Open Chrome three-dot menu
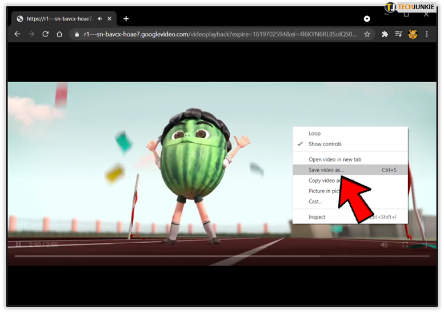Screen dimensions: 444x313 coord(427,34)
